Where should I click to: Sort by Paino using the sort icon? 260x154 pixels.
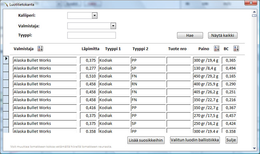click(216, 49)
